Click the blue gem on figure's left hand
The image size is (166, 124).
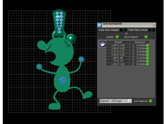[39, 66]
